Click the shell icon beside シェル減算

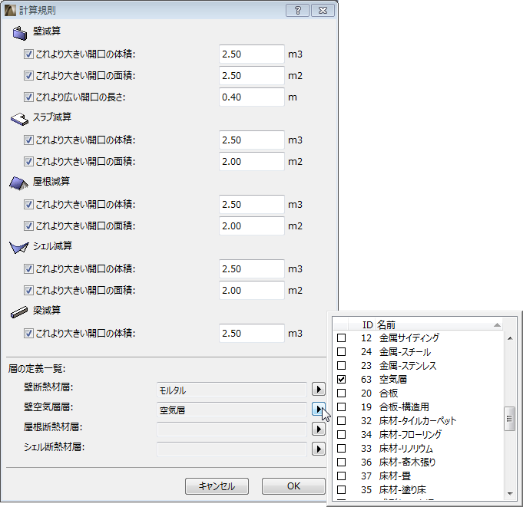point(19,248)
